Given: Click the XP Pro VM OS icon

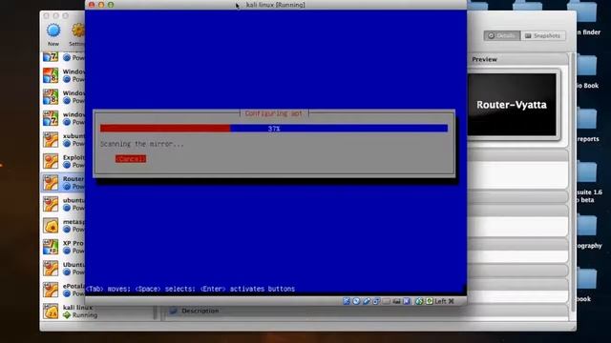Looking at the screenshot, I should 51,247.
